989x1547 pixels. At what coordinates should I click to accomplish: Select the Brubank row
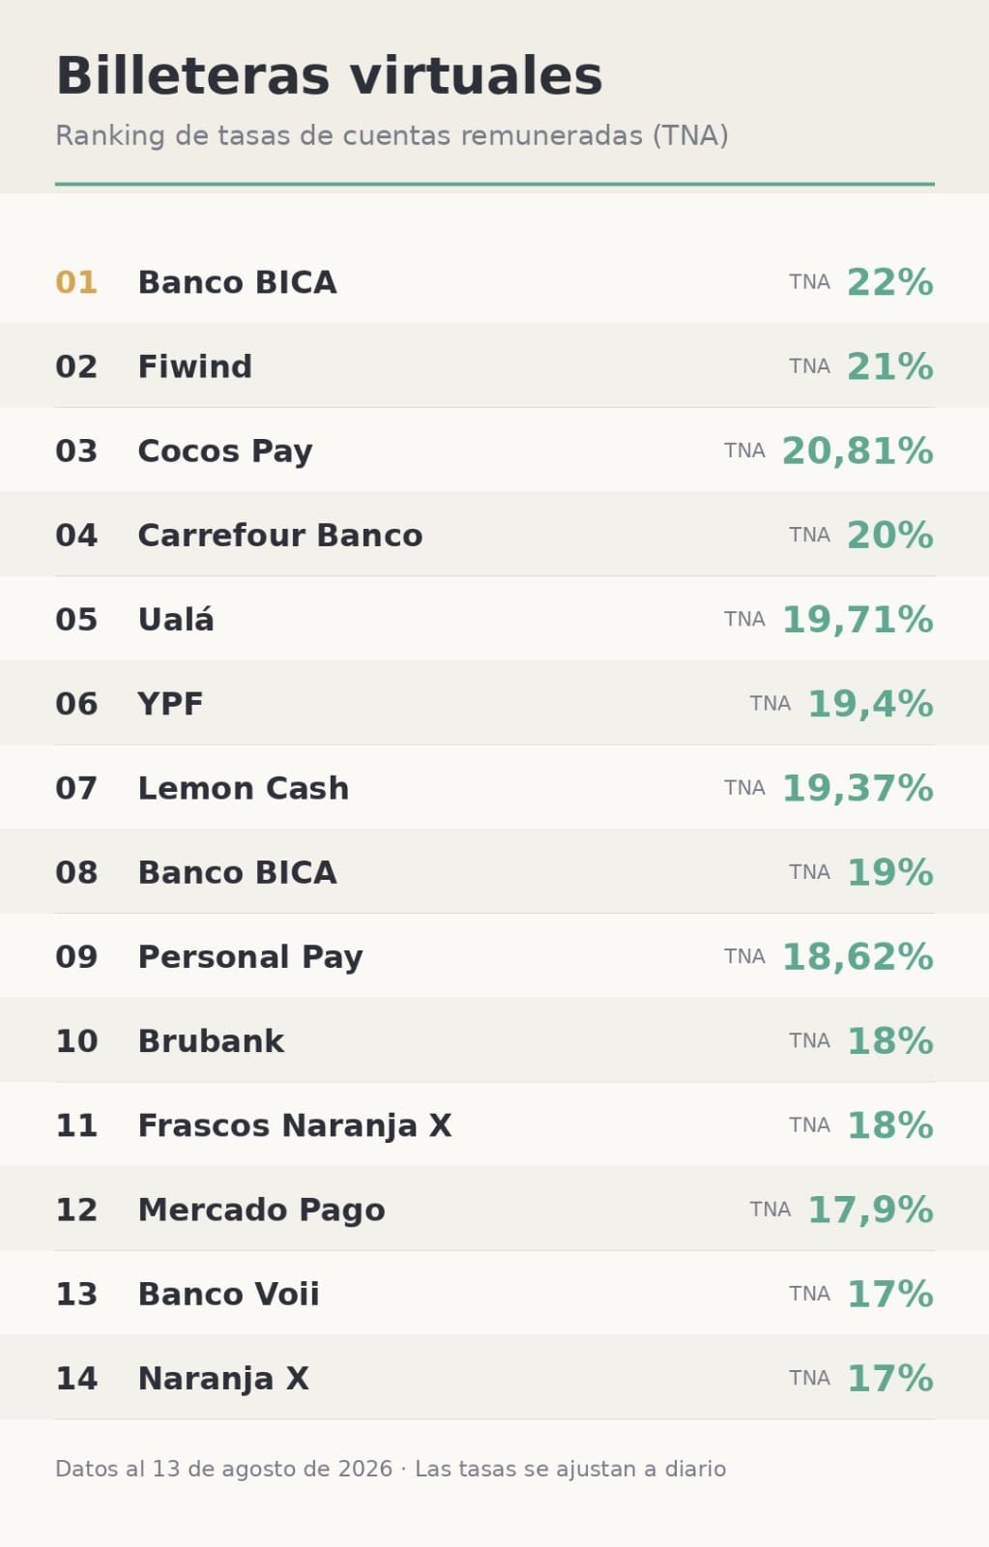pos(494,1040)
